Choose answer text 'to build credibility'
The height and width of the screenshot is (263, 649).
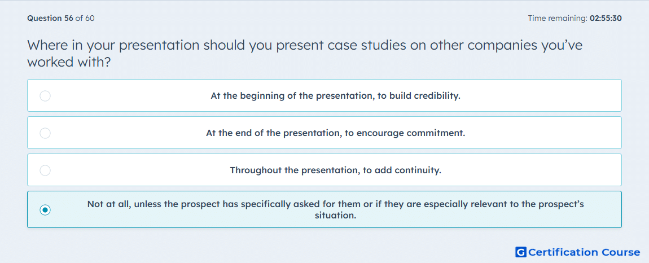click(x=419, y=96)
